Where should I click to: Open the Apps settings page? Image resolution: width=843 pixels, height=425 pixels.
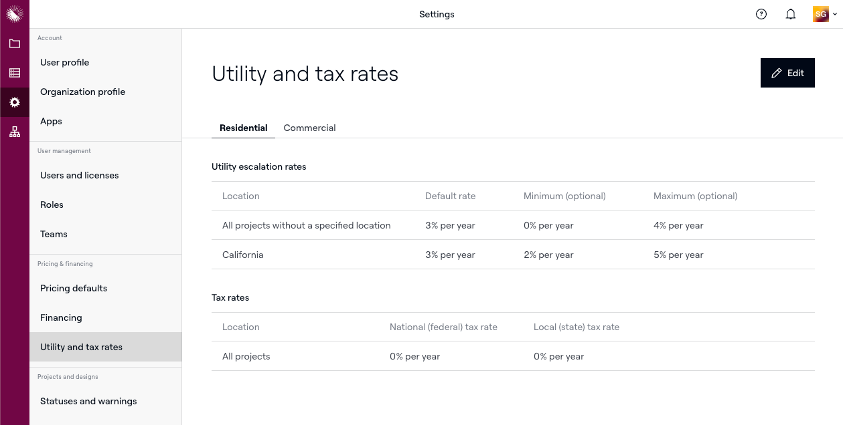[51, 121]
